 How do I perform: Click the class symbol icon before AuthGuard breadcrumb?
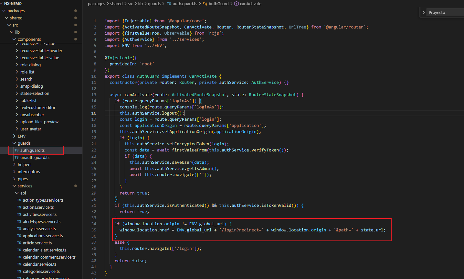click(205, 4)
